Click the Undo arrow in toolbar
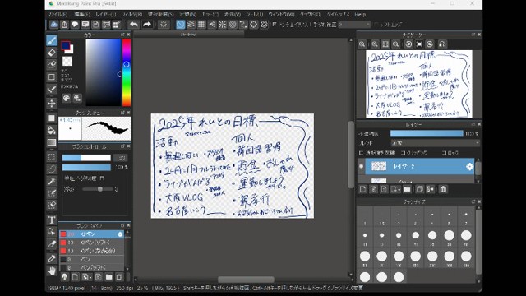526x296 pixels. (134, 25)
